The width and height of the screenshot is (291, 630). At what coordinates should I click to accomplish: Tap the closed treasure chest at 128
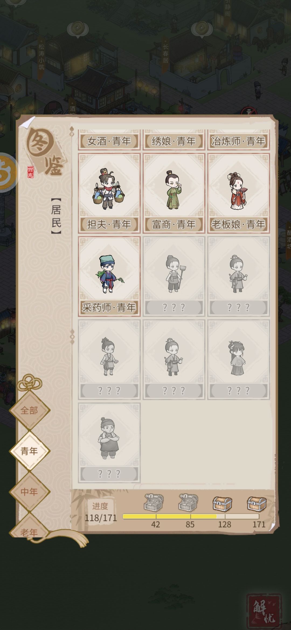pyautogui.click(x=223, y=503)
